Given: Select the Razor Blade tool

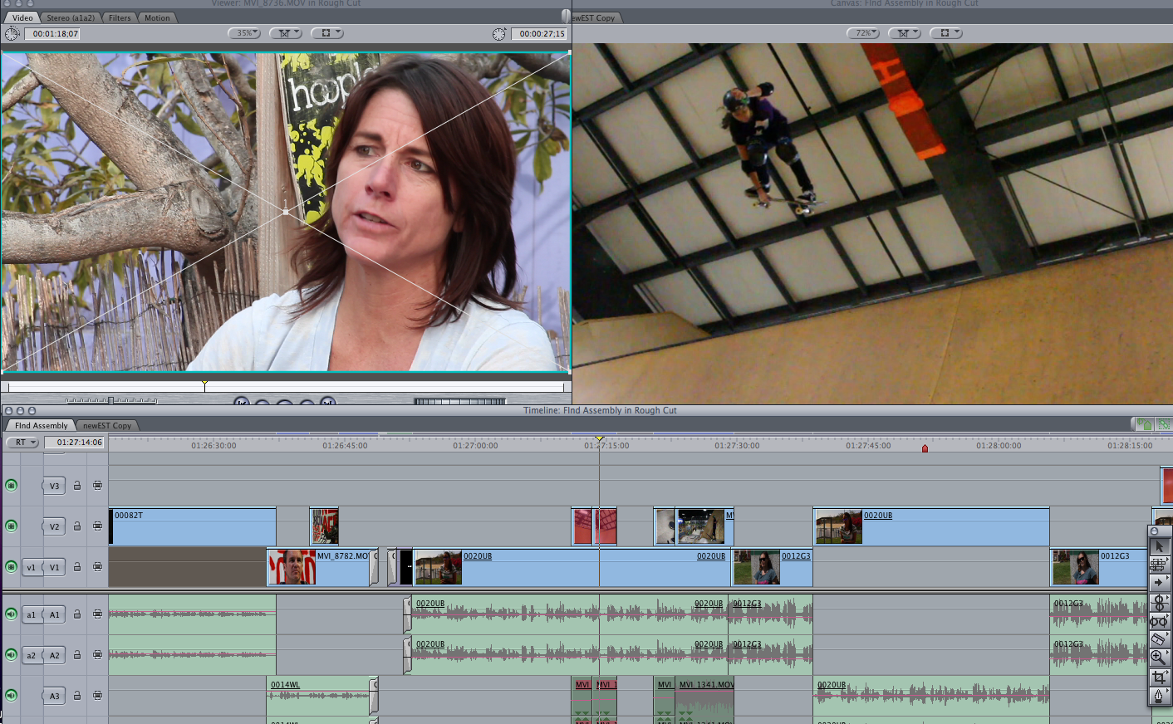Looking at the screenshot, I should [x=1159, y=639].
